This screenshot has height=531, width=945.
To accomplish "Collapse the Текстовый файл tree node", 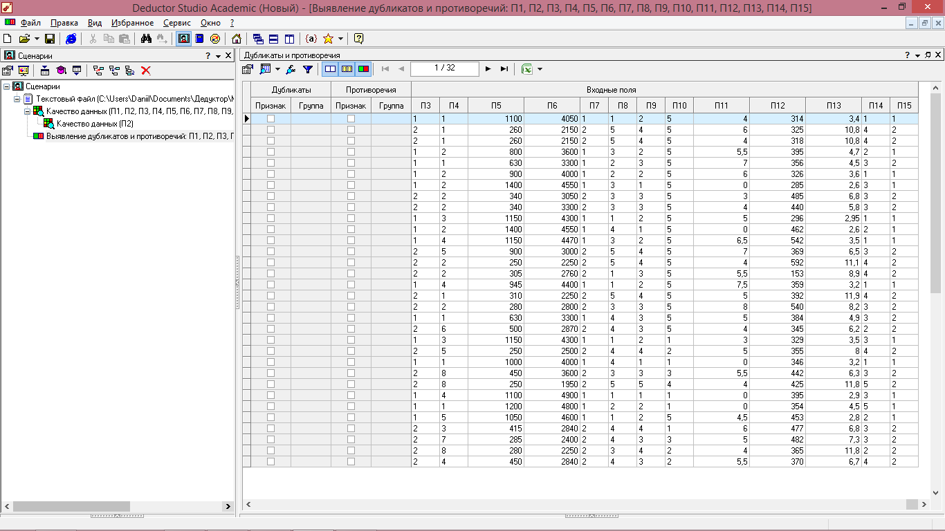I will coord(17,99).
